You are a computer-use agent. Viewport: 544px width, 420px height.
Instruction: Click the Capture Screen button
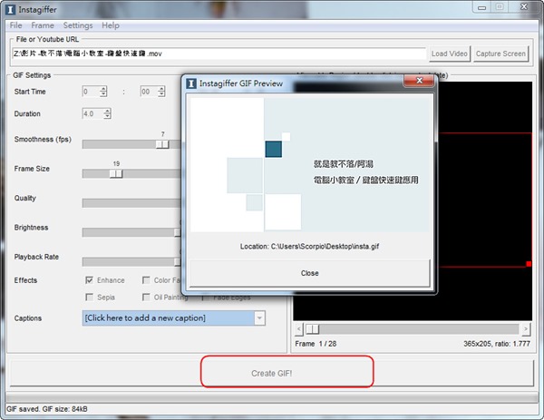click(500, 54)
